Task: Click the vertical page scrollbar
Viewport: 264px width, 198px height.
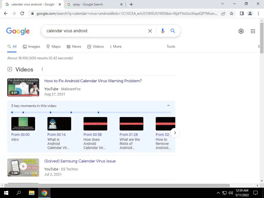Action: click(x=262, y=38)
